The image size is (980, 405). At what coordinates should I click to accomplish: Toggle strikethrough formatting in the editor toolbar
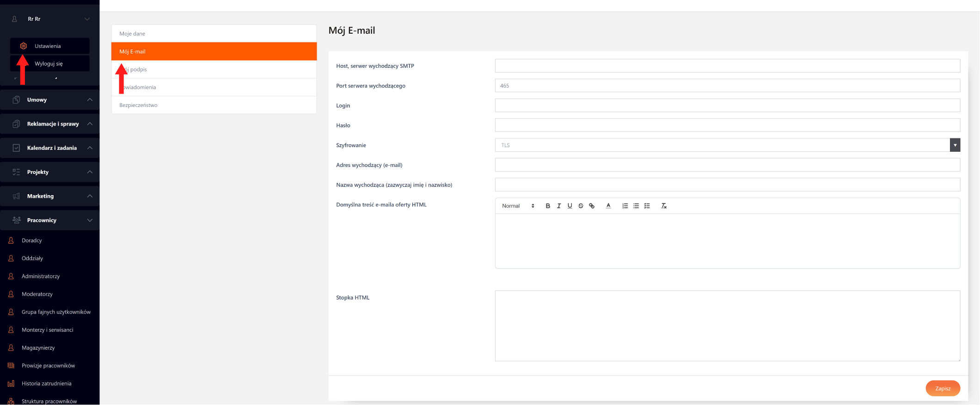point(581,206)
